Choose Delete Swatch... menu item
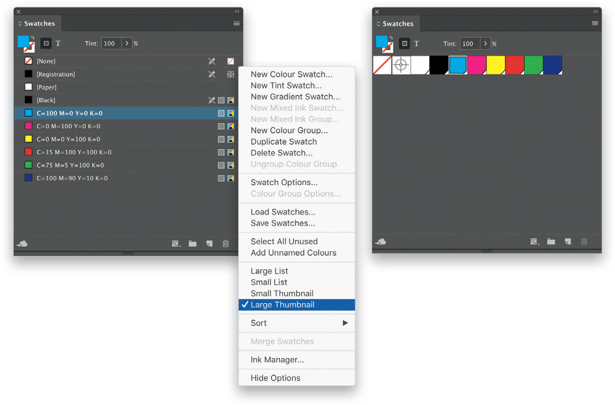 pos(297,153)
